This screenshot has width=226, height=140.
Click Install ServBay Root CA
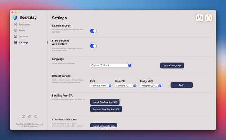point(105,102)
